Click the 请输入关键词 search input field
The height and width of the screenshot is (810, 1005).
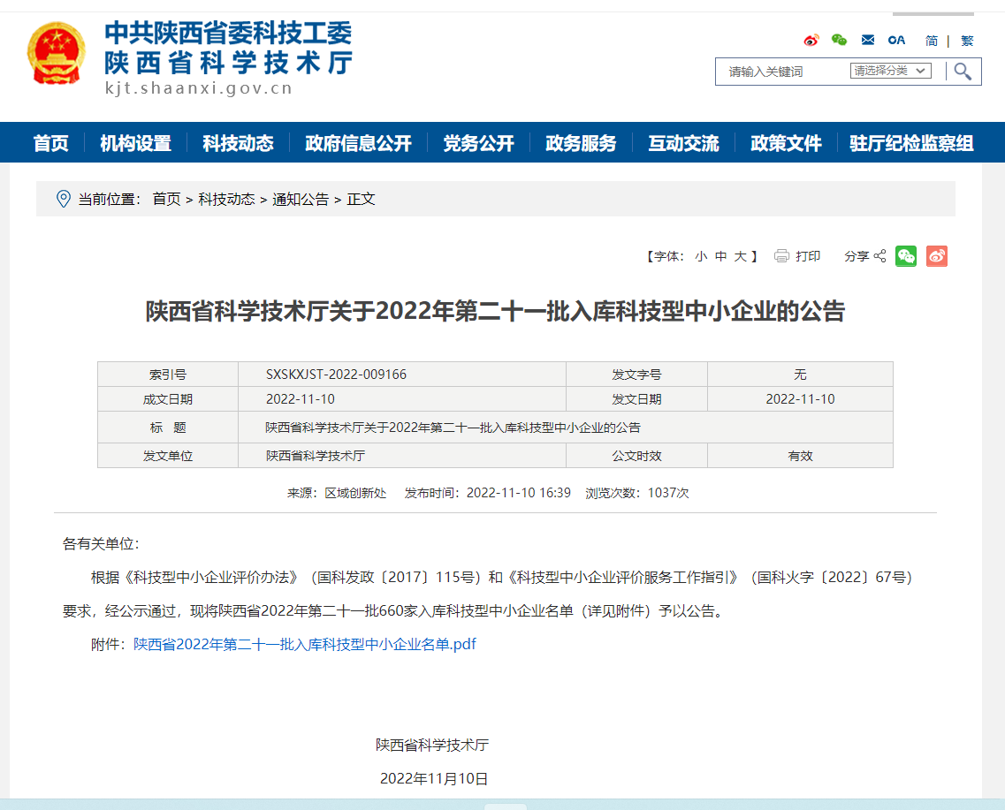click(x=782, y=72)
